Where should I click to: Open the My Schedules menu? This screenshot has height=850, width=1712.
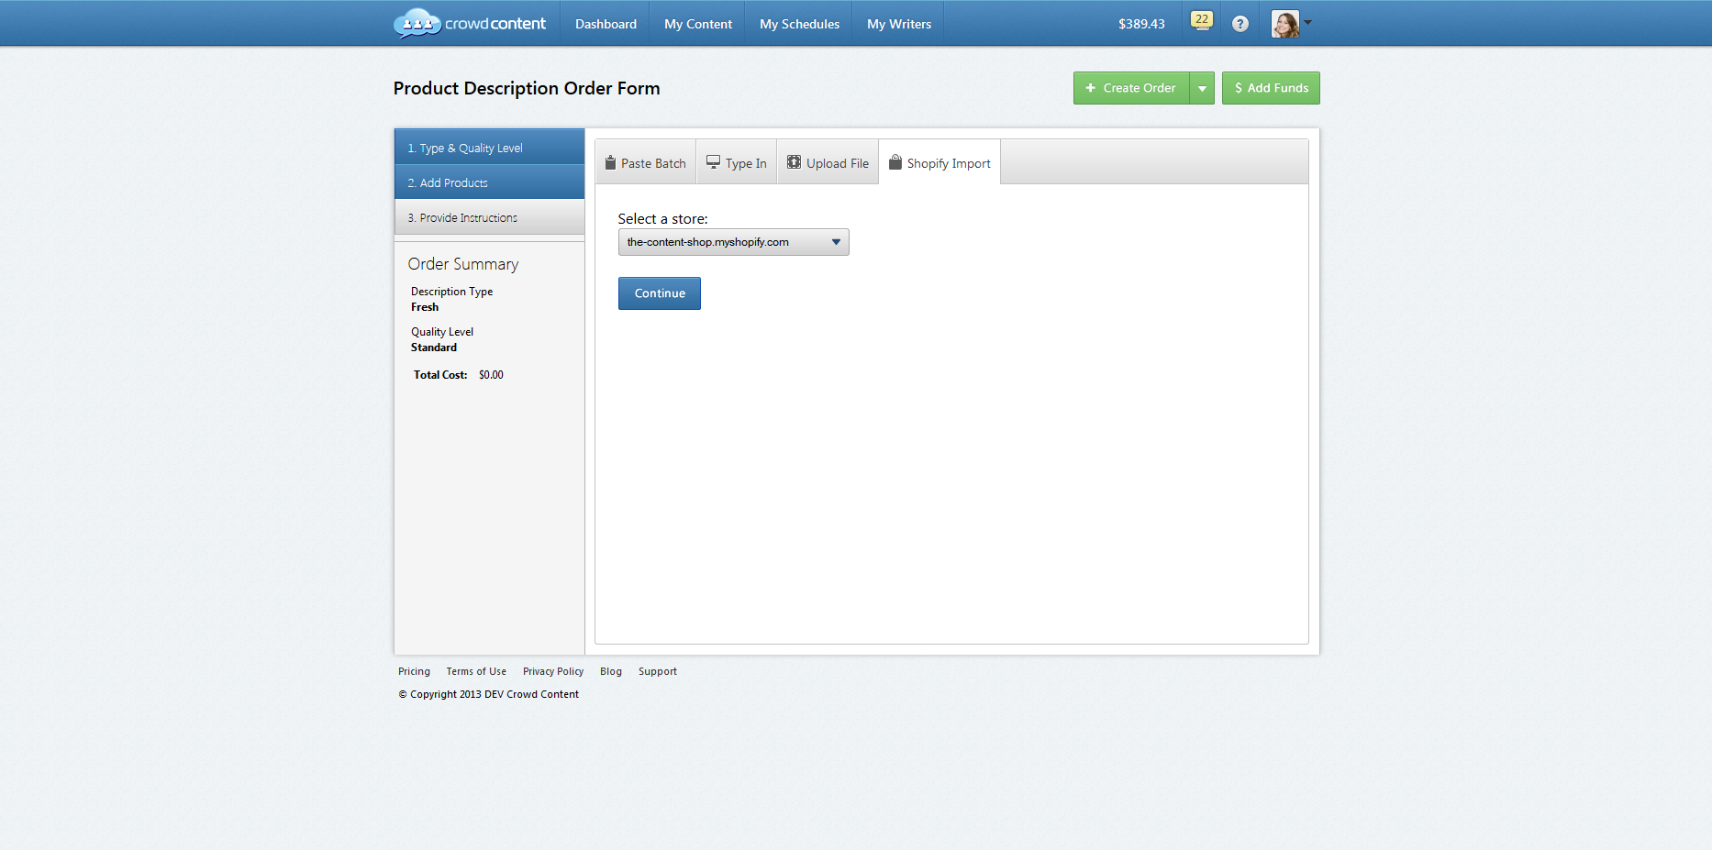[798, 23]
